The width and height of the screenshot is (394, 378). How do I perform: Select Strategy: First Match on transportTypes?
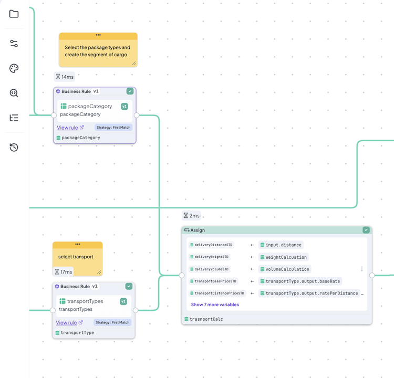click(x=112, y=322)
